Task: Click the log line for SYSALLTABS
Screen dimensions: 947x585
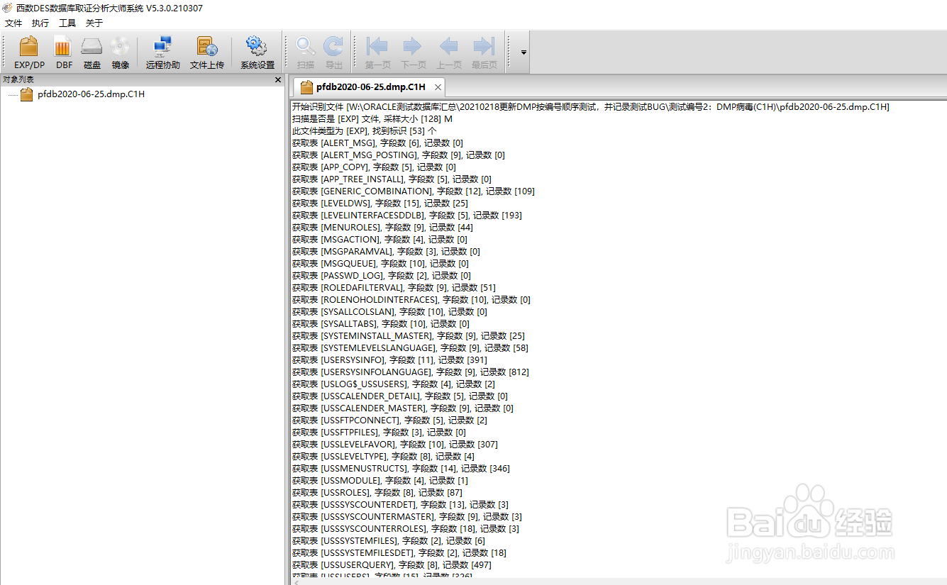Action: click(381, 324)
